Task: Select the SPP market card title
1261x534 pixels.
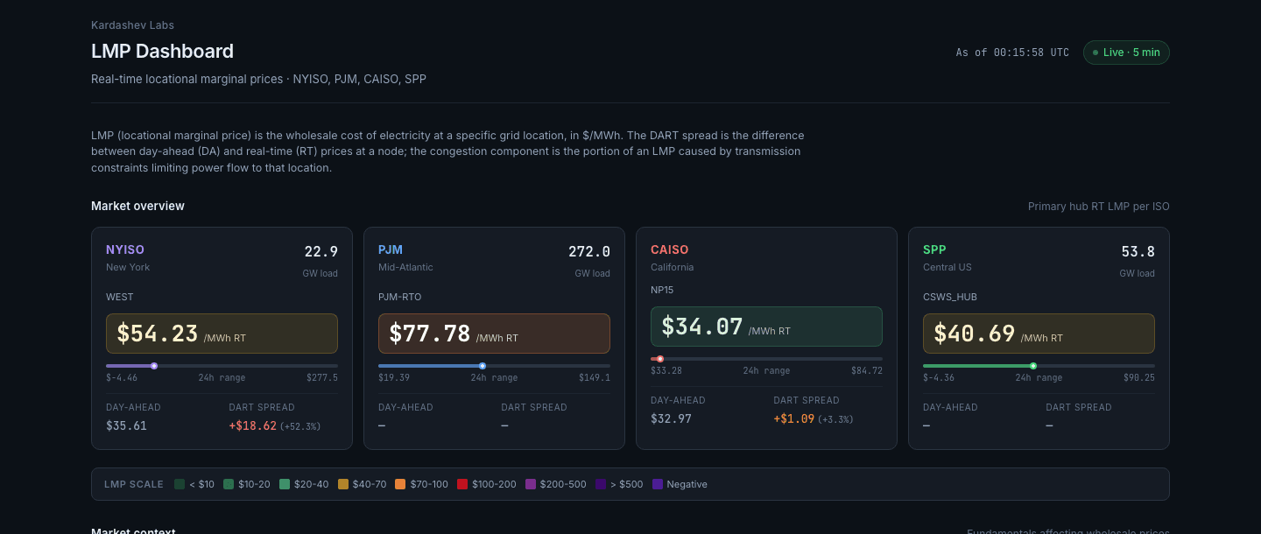Action: pos(934,249)
